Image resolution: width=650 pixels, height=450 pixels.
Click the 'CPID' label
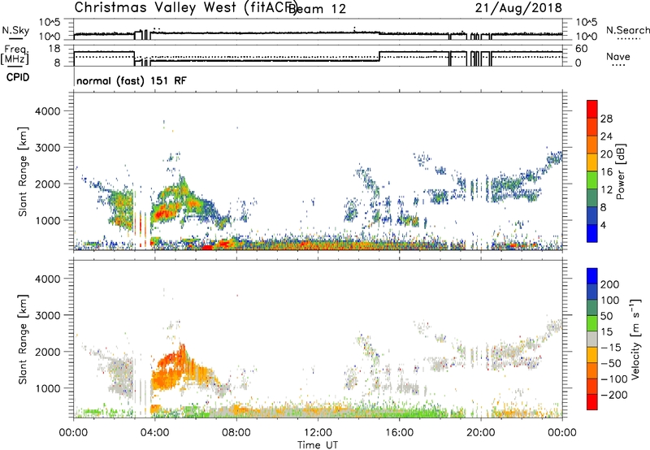(18, 77)
